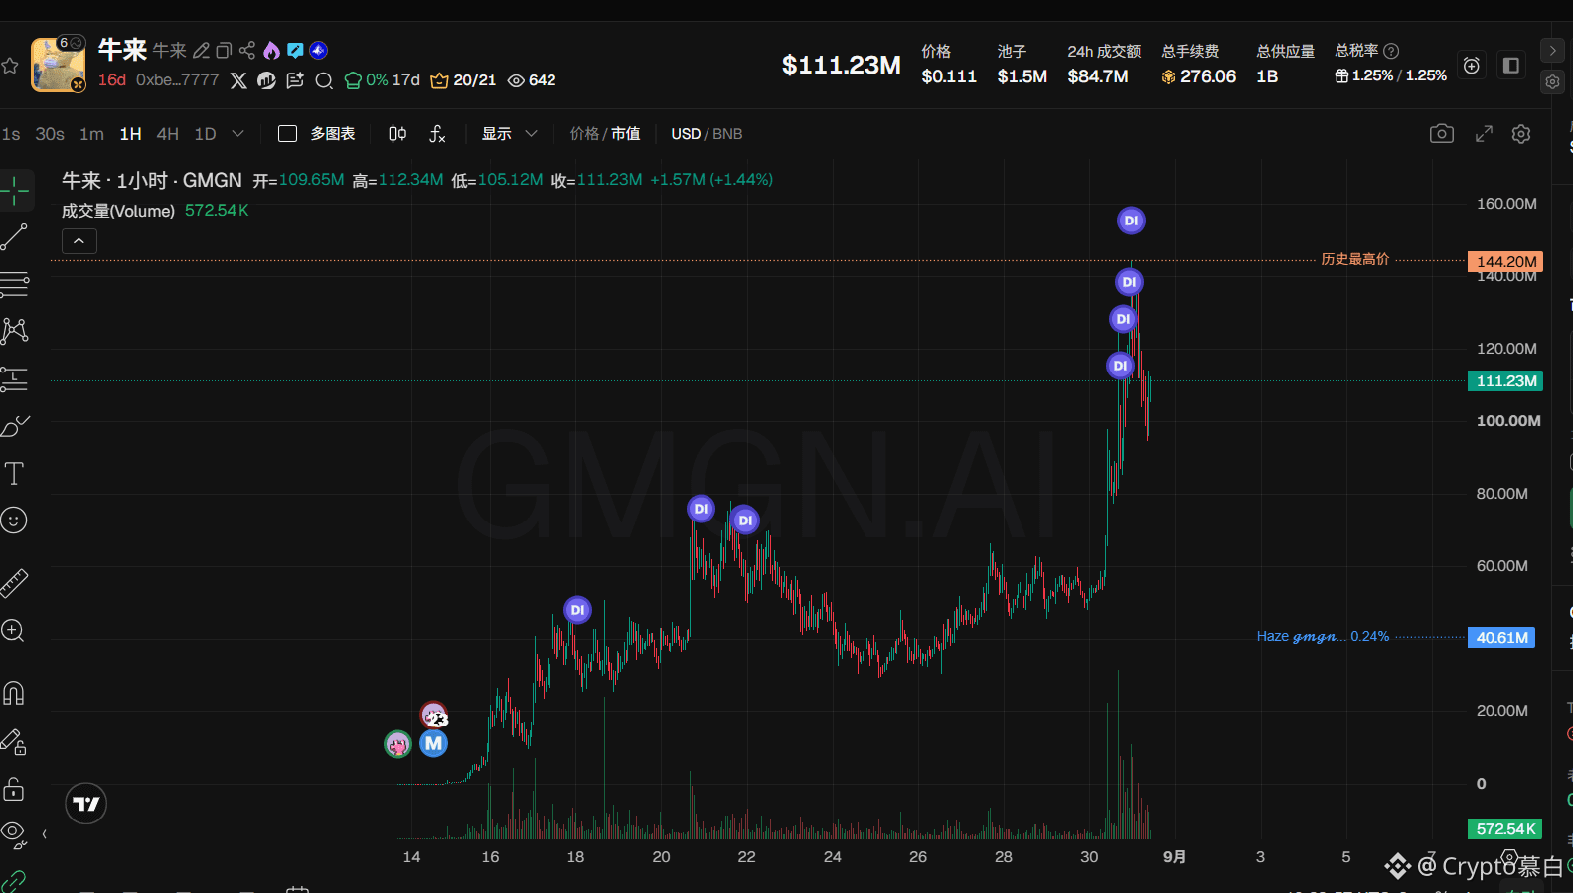Activate the zoom in tool

(x=14, y=630)
